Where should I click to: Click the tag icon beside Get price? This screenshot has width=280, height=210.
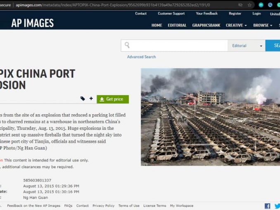(83, 99)
